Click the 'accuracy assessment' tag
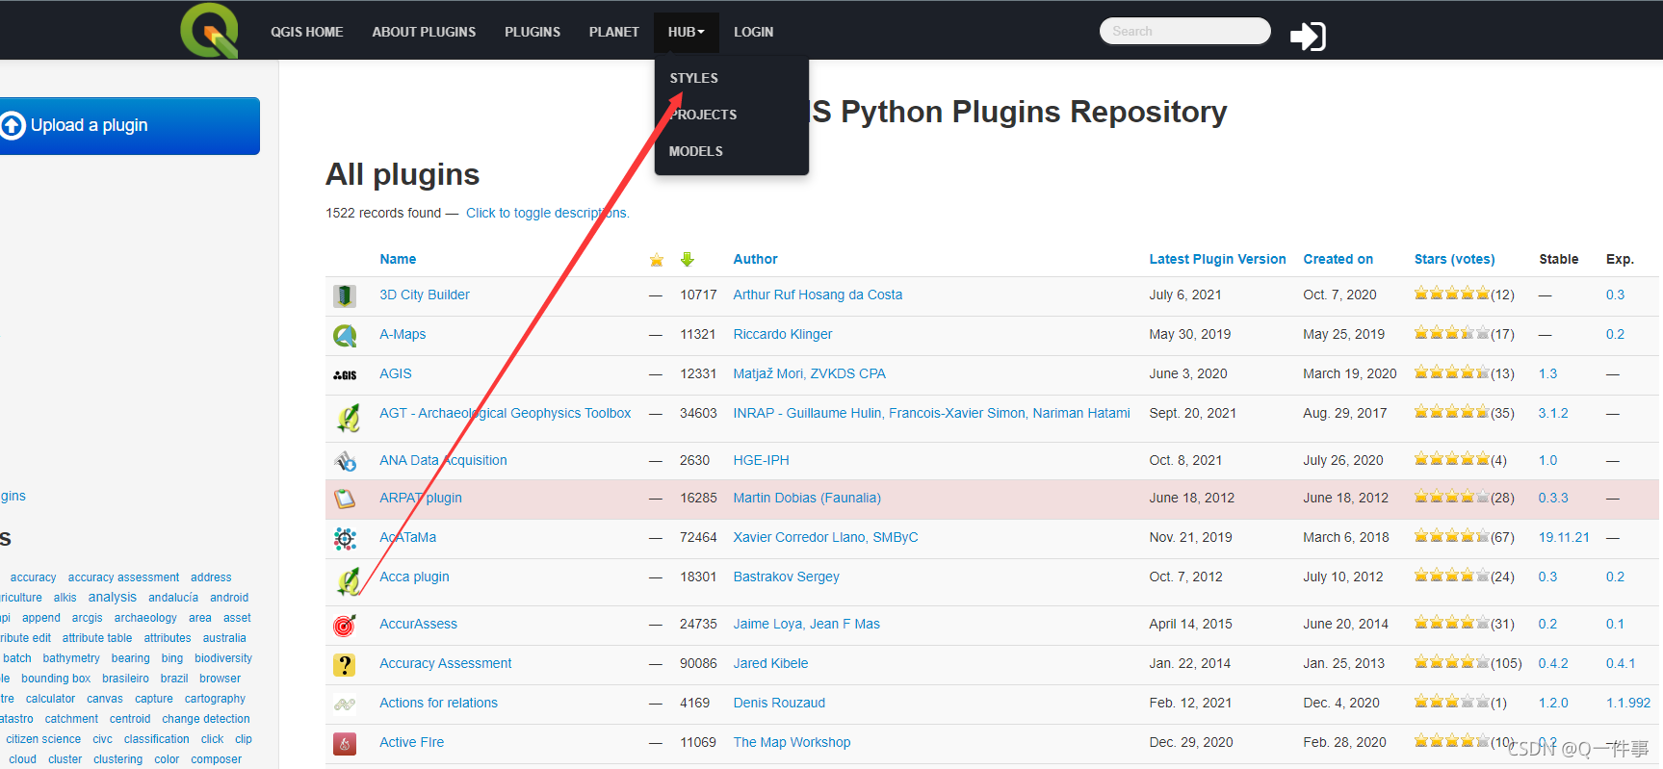The image size is (1663, 769). 123,577
